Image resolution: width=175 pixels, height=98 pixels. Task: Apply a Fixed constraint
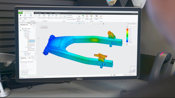point(39,17)
